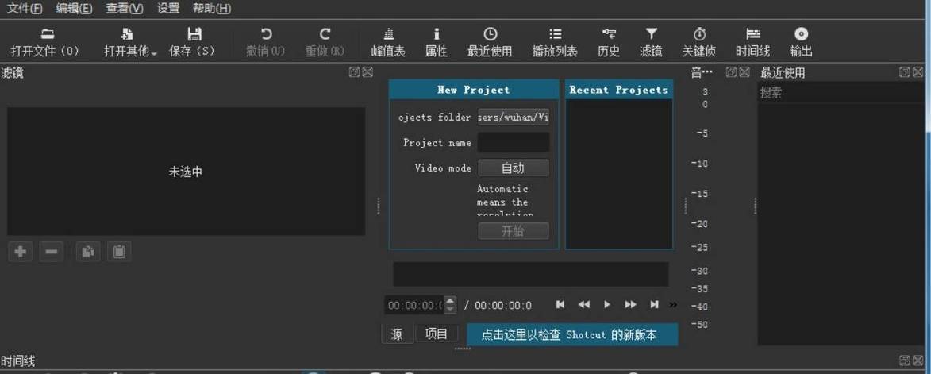
Task: Expand the player toolbar overflow chevron
Action: pyautogui.click(x=673, y=305)
